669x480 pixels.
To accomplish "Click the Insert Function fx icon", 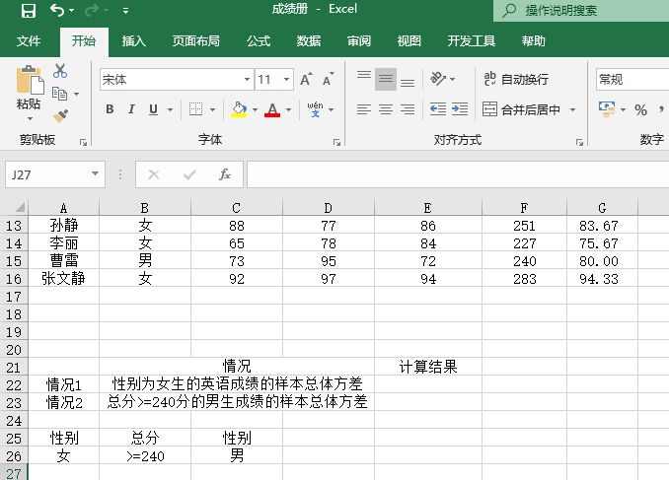I will (225, 174).
